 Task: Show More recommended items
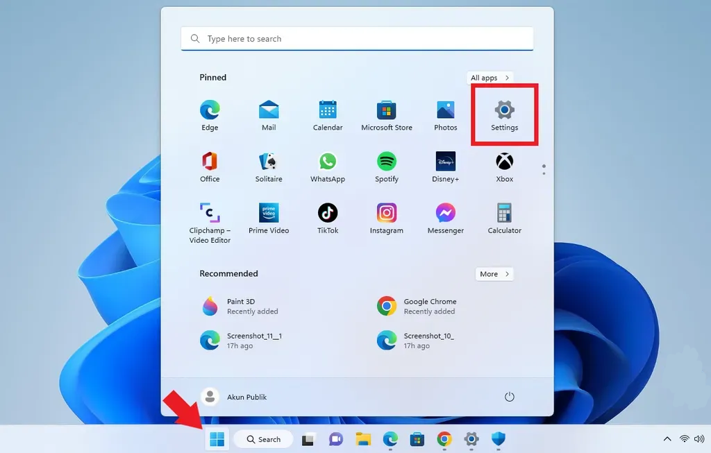494,274
